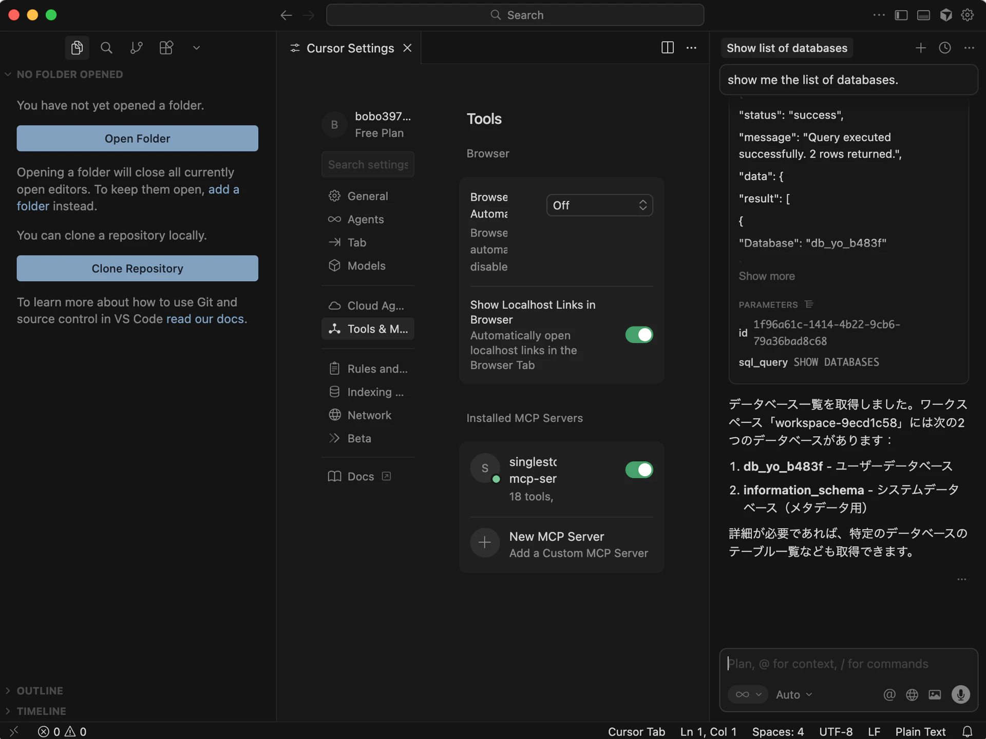Split the editor with the split icon
Viewport: 986px width, 739px height.
coord(667,48)
